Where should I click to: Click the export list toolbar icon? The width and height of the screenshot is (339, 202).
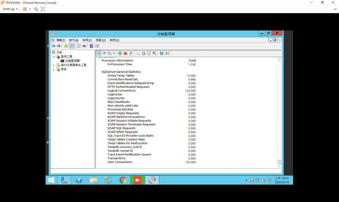(78, 46)
